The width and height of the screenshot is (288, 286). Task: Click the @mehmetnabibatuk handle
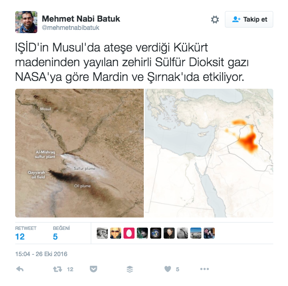[71, 28]
